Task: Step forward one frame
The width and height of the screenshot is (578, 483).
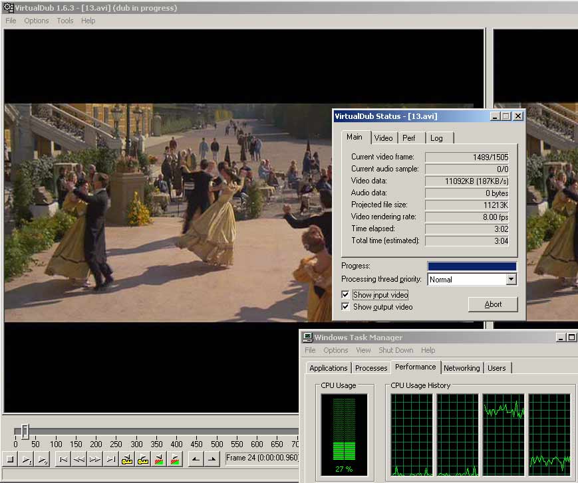Action: [94, 459]
